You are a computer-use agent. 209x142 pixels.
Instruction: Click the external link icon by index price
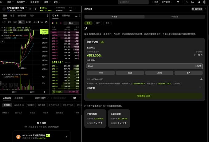tap(64, 8)
